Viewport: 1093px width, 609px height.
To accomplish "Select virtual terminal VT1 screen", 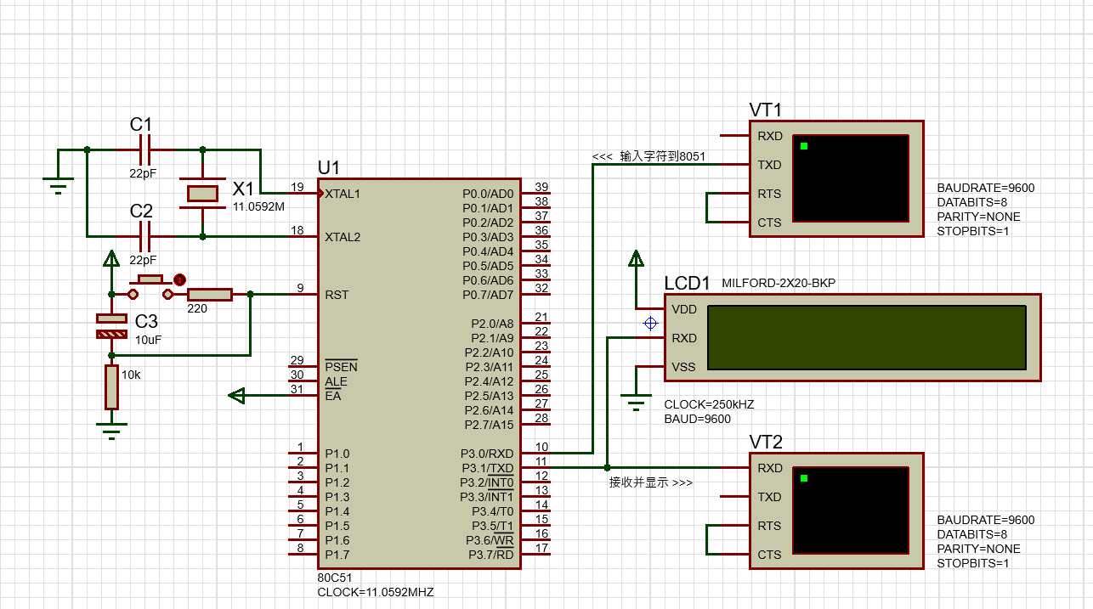I will tap(850, 178).
